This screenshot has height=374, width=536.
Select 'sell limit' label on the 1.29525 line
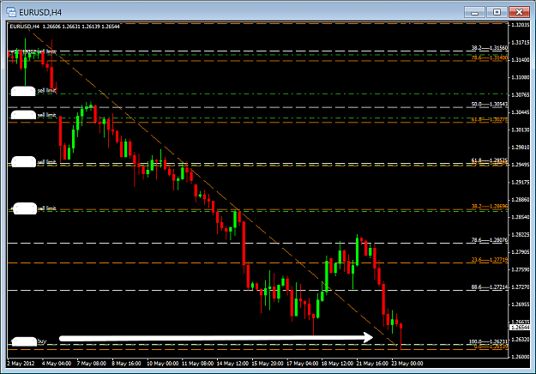click(x=46, y=162)
